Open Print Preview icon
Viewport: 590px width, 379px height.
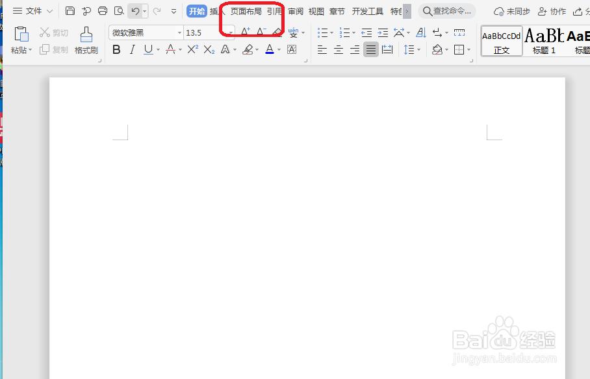coord(119,11)
